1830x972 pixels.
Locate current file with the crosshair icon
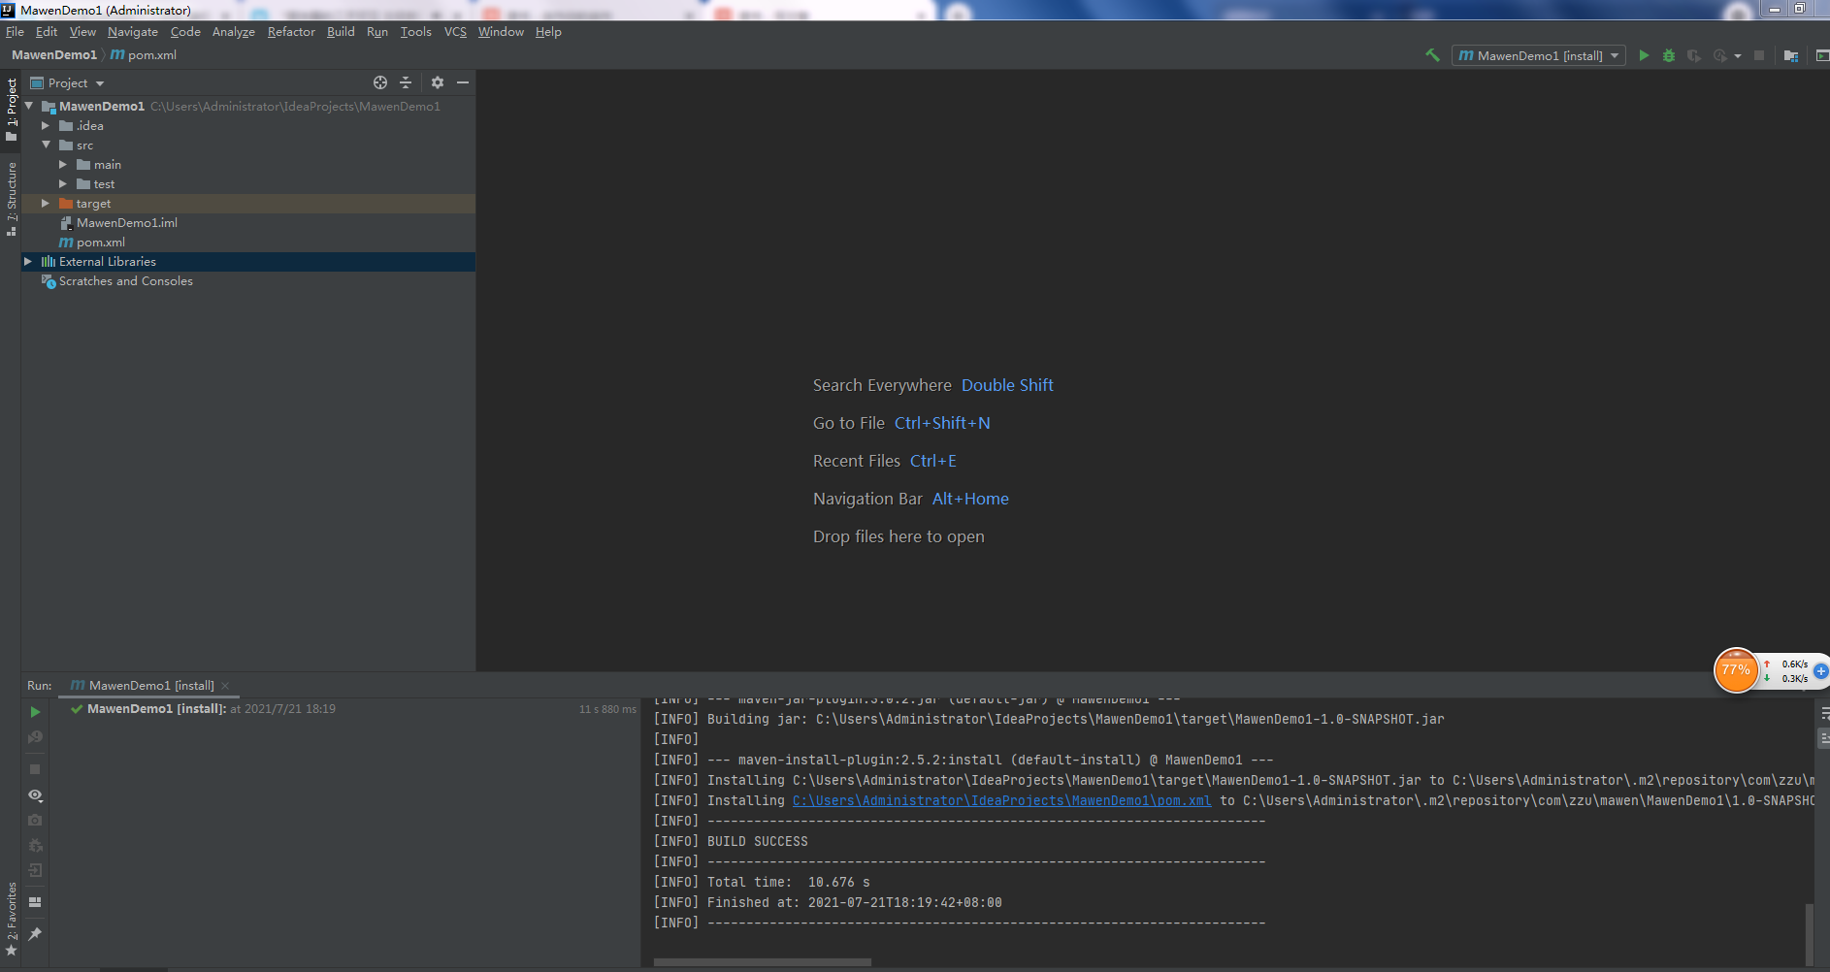tap(380, 82)
